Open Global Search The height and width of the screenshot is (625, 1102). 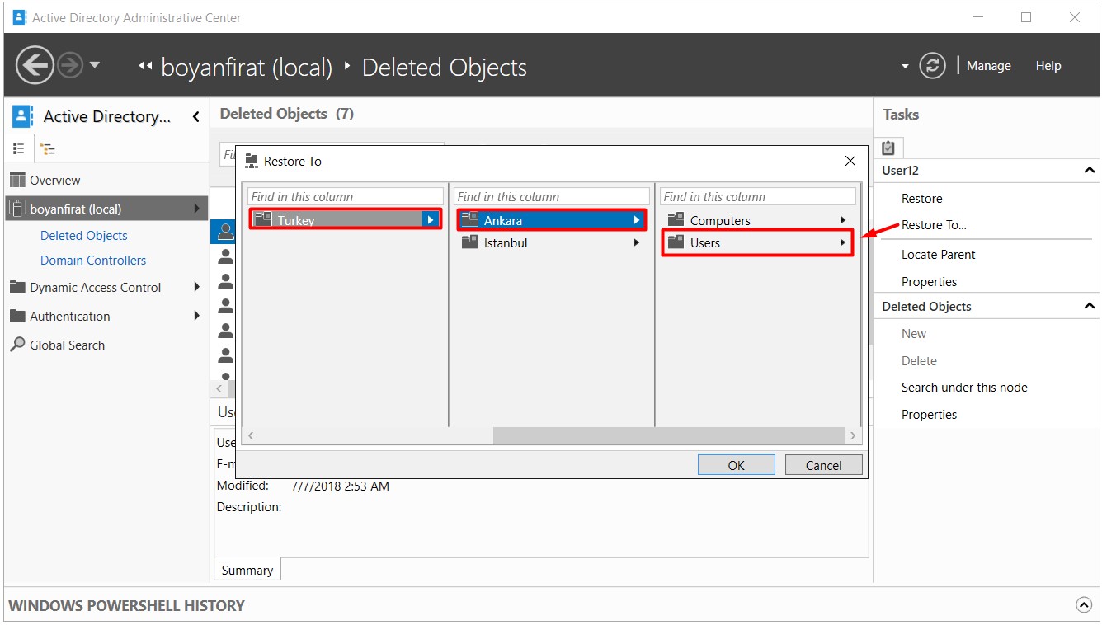pyautogui.click(x=67, y=345)
